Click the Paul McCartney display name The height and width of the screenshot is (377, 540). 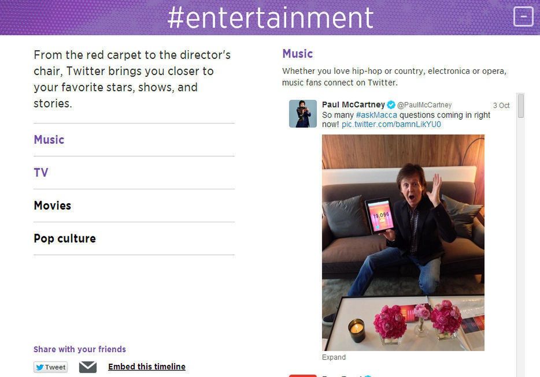353,104
